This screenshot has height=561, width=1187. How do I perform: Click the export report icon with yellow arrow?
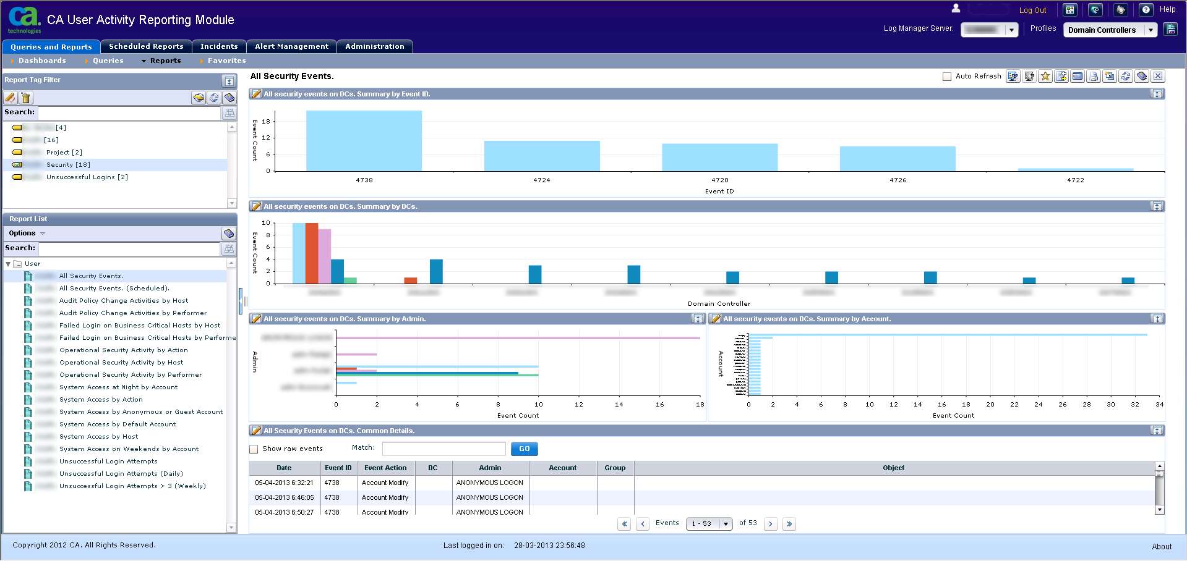point(1061,76)
